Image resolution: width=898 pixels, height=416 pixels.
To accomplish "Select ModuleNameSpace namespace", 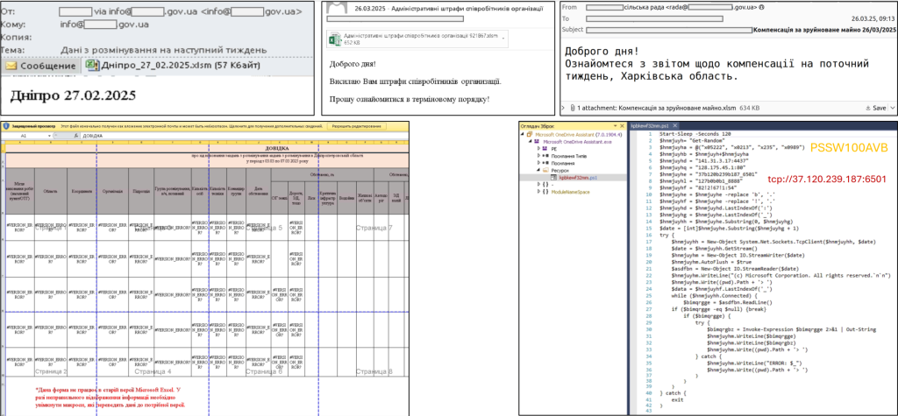I will click(x=570, y=192).
